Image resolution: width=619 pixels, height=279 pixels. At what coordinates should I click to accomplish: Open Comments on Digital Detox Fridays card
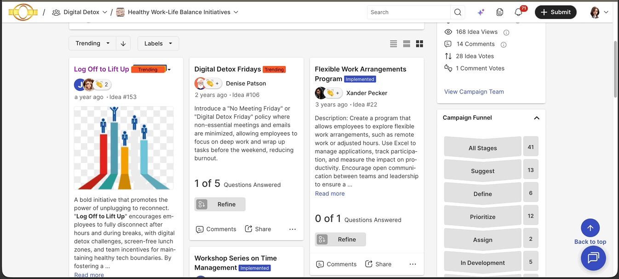[216, 229]
